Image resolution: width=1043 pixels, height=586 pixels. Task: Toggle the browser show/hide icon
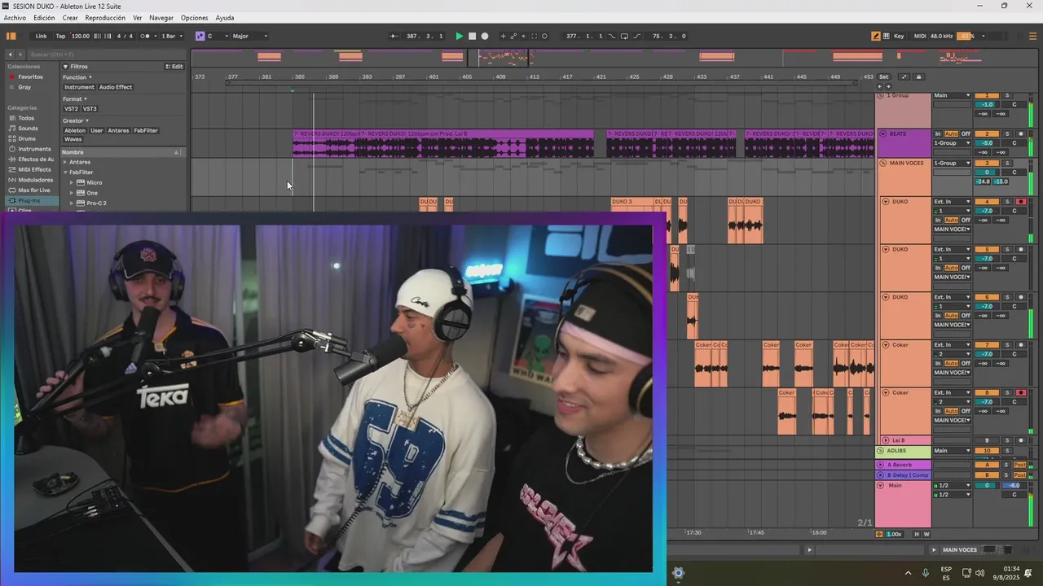click(x=11, y=36)
